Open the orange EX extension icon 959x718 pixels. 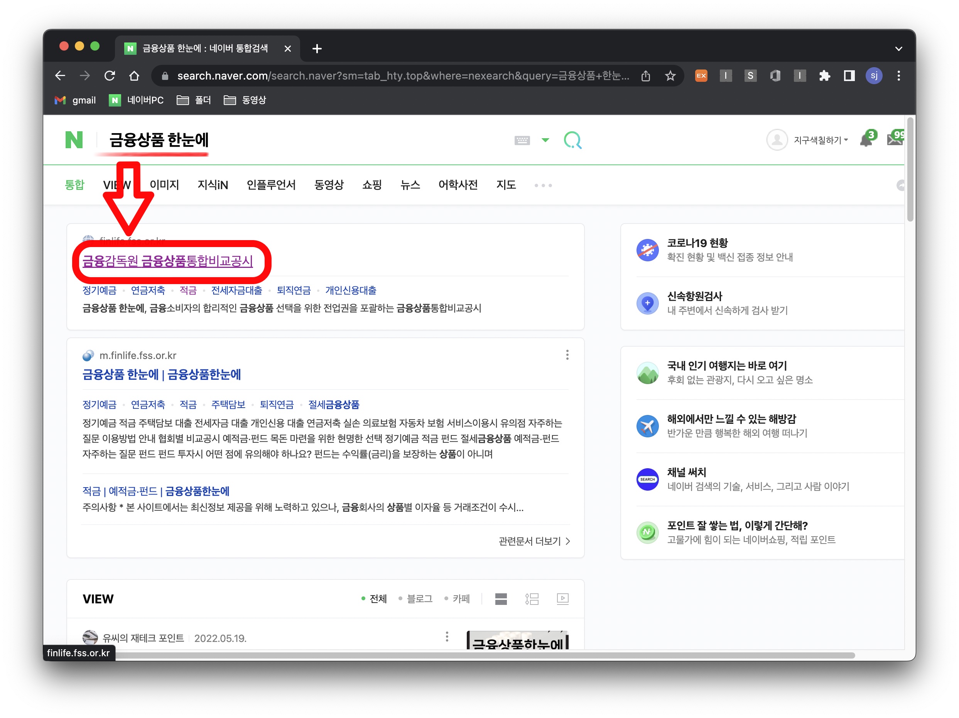pyautogui.click(x=701, y=76)
